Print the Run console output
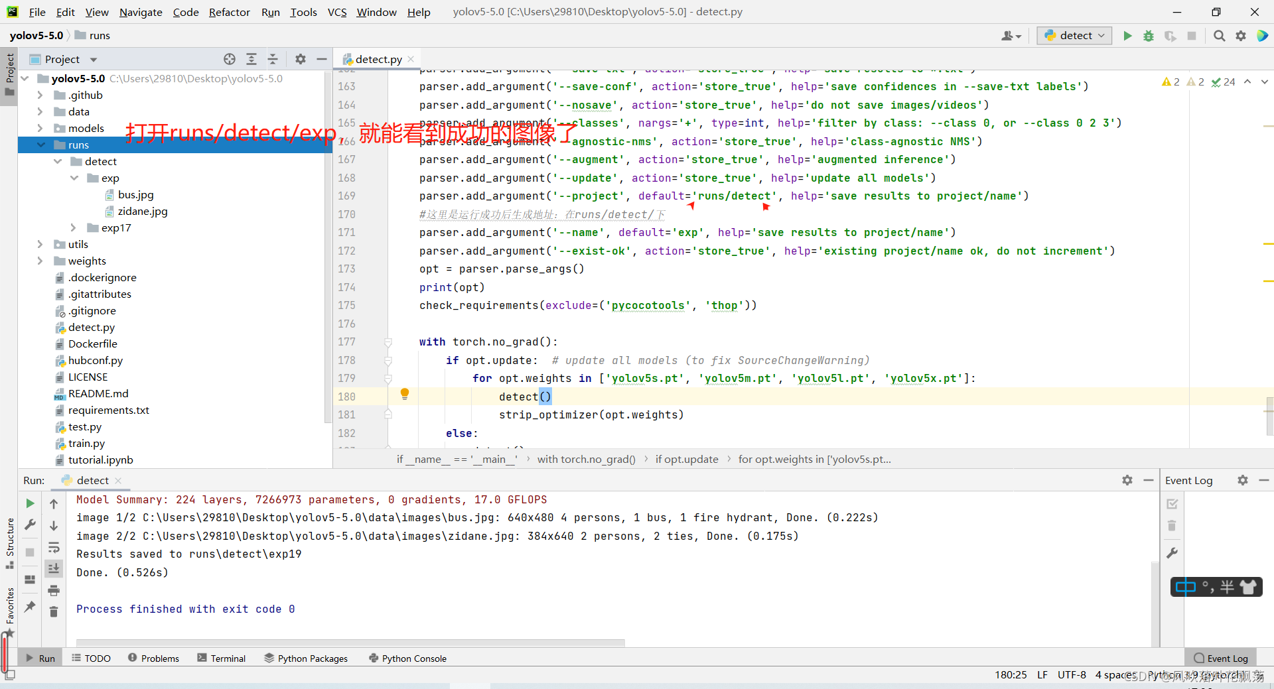This screenshot has height=689, width=1274. pyautogui.click(x=54, y=590)
